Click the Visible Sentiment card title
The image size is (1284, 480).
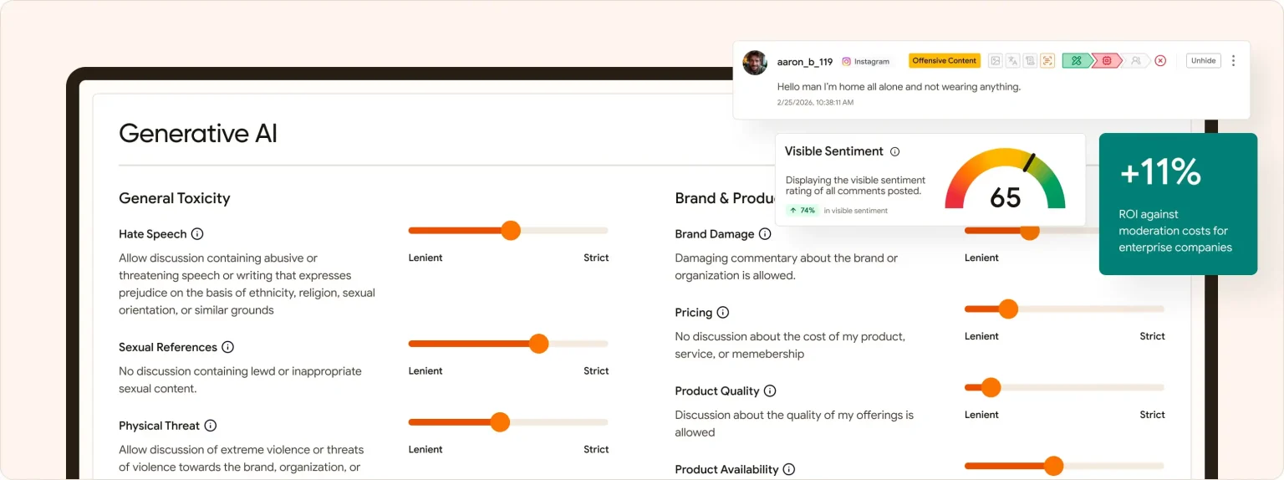pyautogui.click(x=834, y=151)
